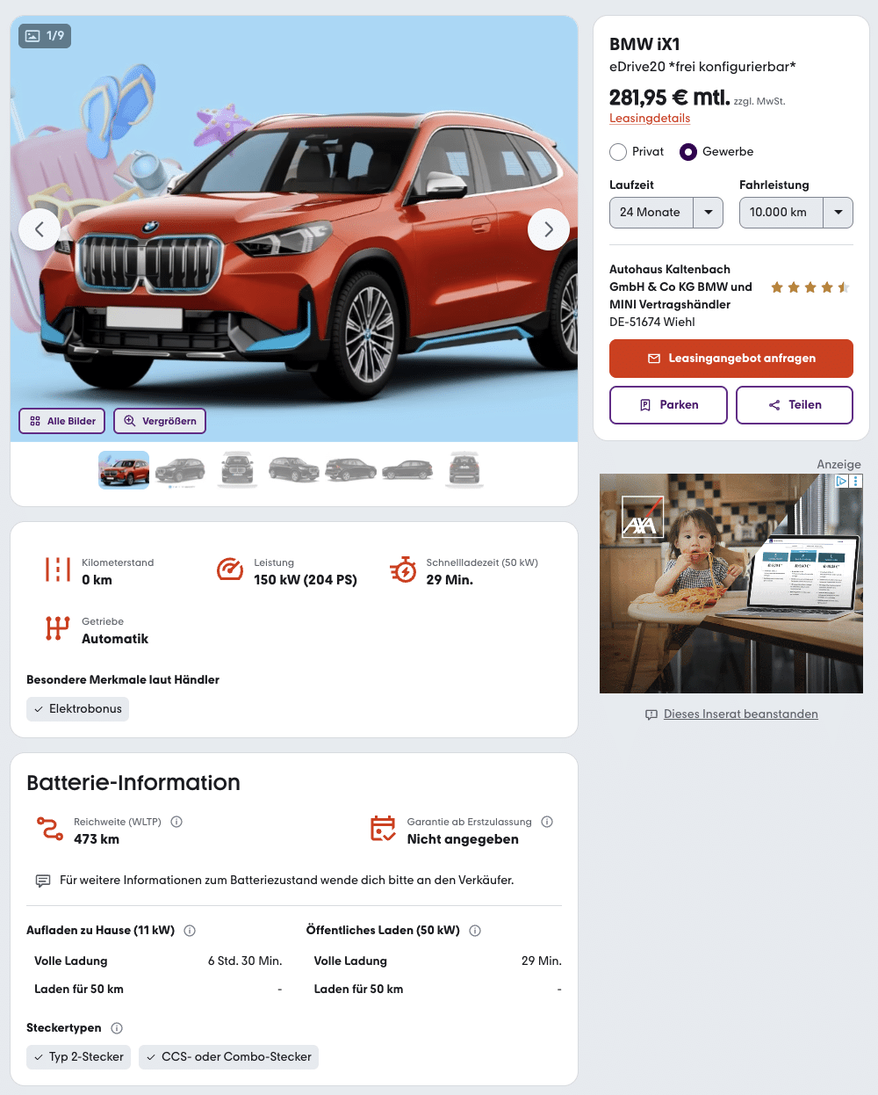Open the Fahrleistung 10.000 km dropdown

click(x=796, y=213)
